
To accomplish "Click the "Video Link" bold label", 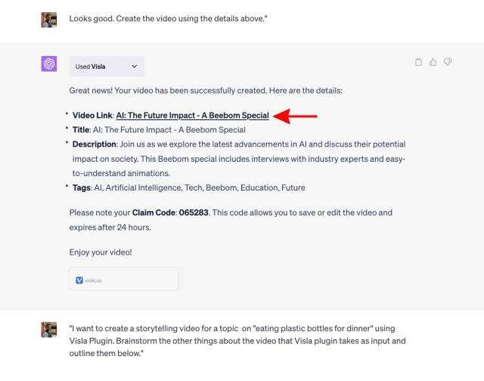I will [92, 116].
